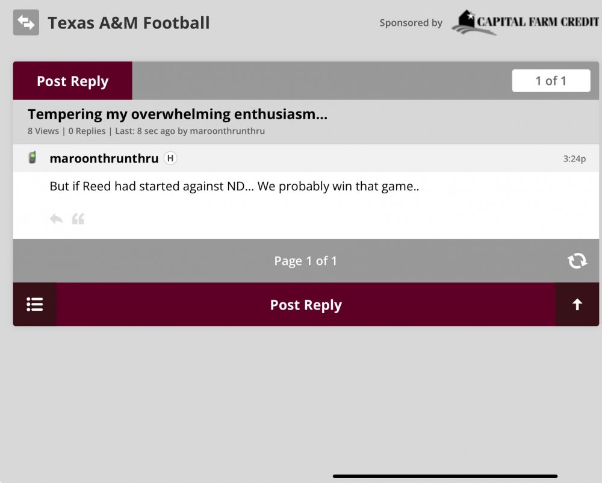Quote the post with the quotation mark icon

click(78, 219)
